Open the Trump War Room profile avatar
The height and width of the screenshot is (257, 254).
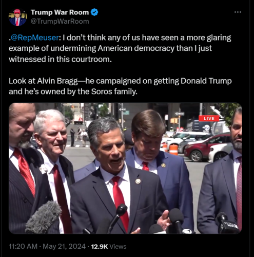click(17, 17)
